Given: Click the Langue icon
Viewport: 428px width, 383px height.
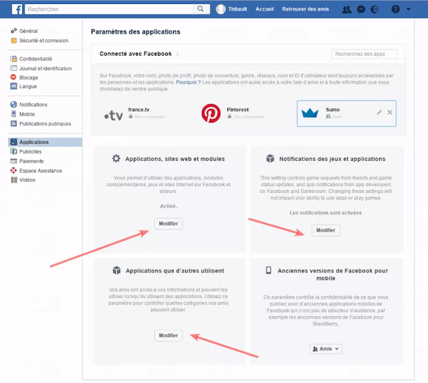Looking at the screenshot, I should (x=13, y=86).
